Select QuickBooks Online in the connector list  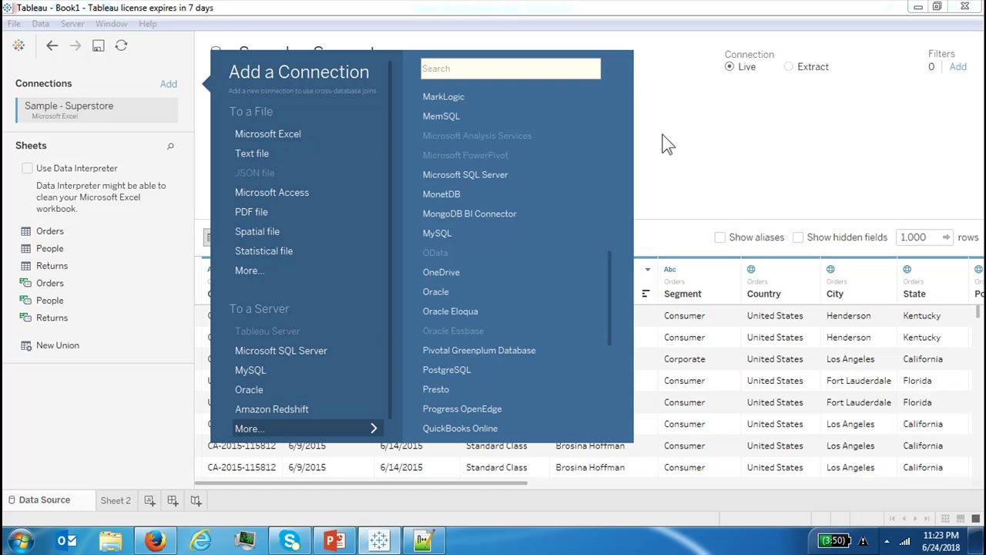(x=460, y=429)
